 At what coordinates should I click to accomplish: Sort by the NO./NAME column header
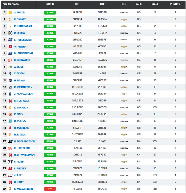point(13,4)
